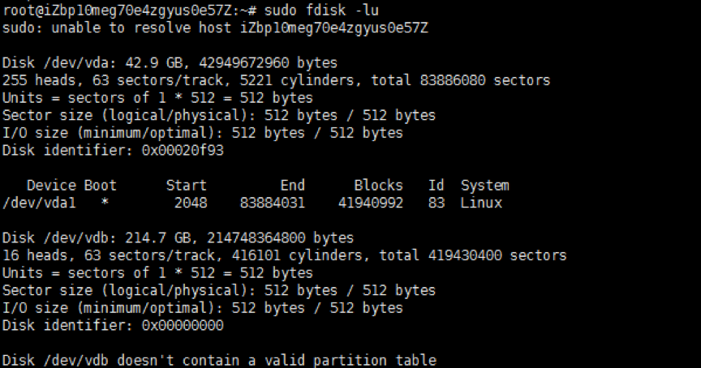Click the "Linux" system type text
Screen dimensions: 701x368
point(481,203)
